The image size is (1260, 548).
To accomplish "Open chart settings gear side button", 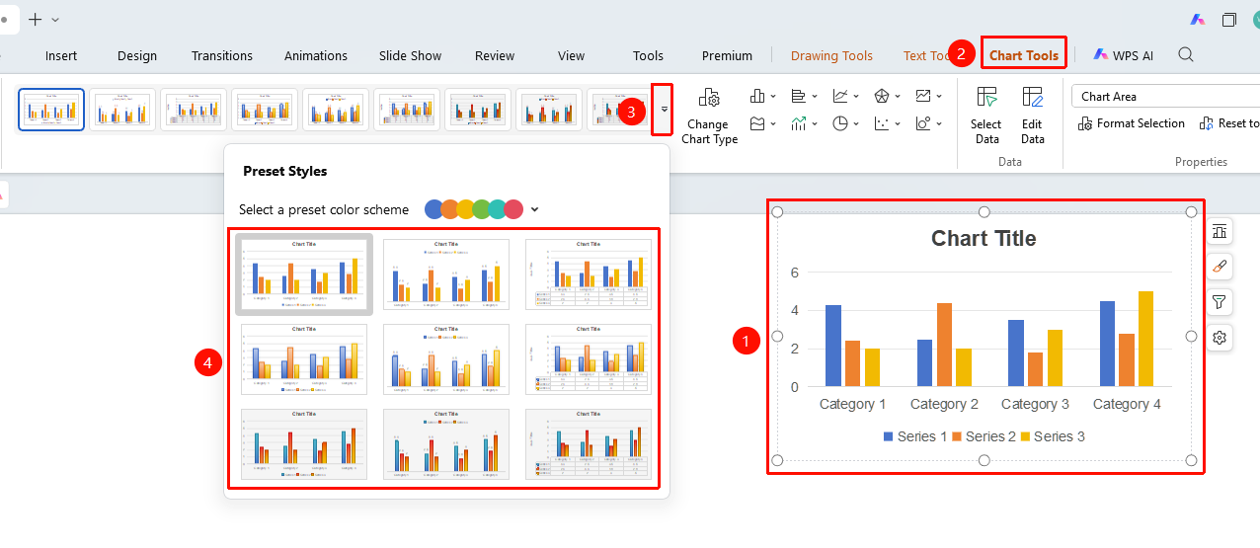I will (x=1220, y=338).
